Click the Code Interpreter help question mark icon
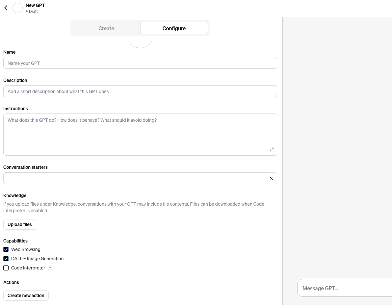392x305 pixels. click(x=50, y=268)
